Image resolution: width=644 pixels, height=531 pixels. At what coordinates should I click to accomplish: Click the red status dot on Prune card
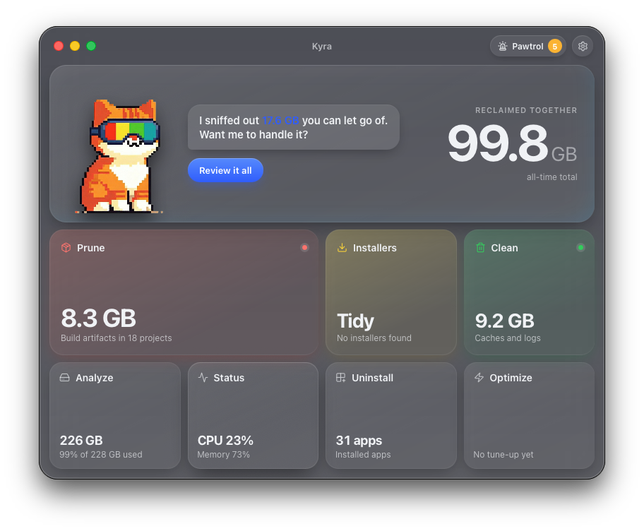click(x=304, y=247)
